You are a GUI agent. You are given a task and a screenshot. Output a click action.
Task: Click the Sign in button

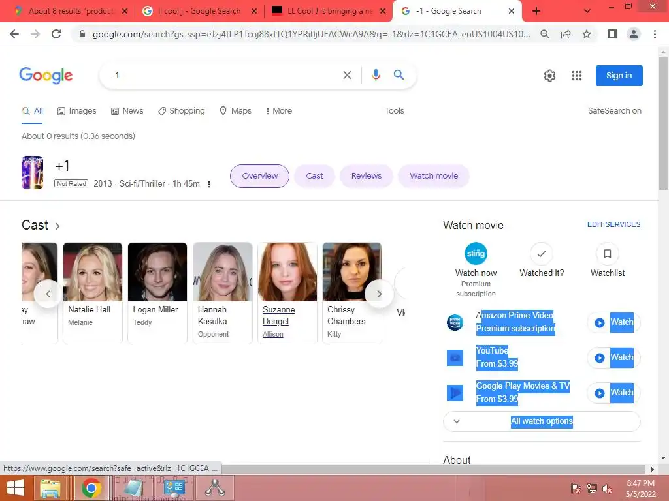coord(619,76)
